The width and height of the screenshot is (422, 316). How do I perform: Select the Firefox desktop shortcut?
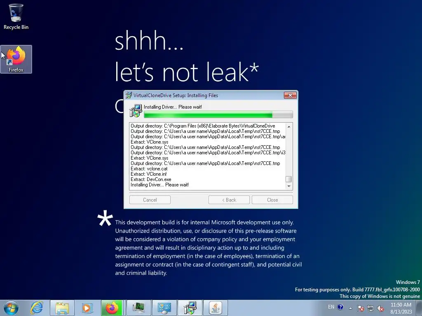[16, 59]
